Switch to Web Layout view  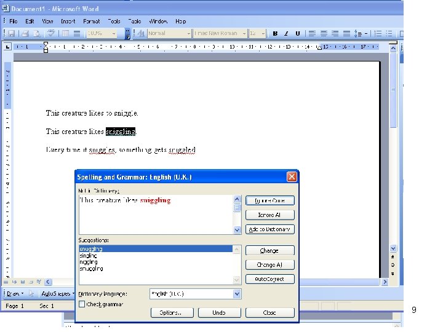(14, 282)
